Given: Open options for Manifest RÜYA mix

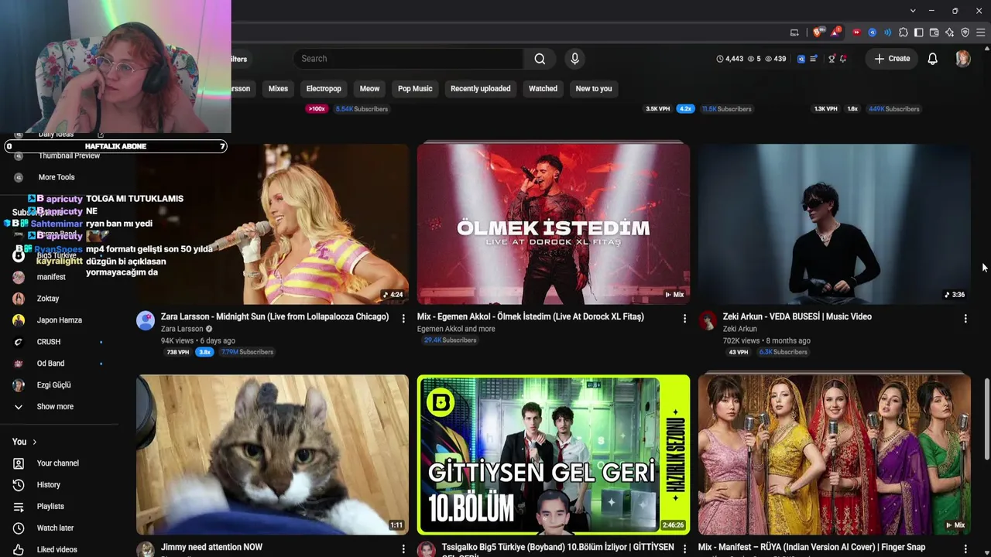Looking at the screenshot, I should [965, 548].
